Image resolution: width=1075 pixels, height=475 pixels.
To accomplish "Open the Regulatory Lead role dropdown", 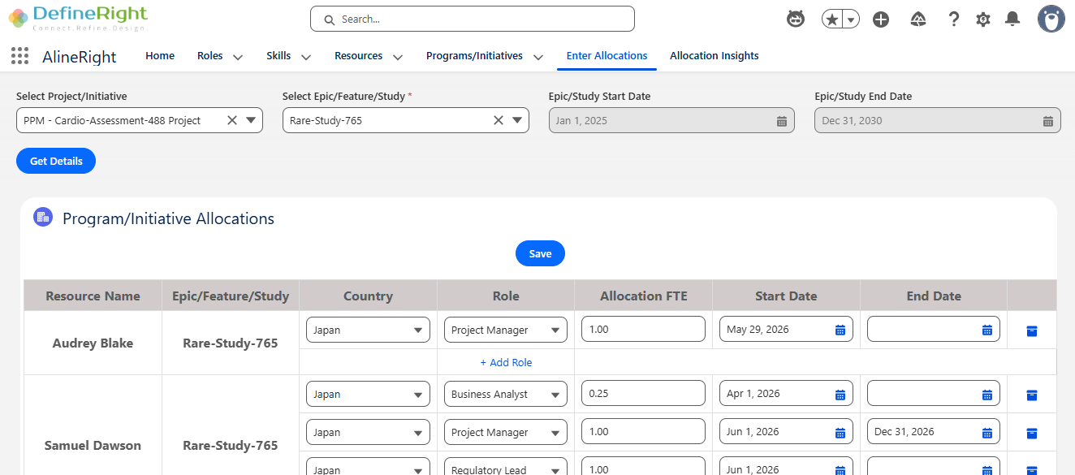I will (x=506, y=467).
